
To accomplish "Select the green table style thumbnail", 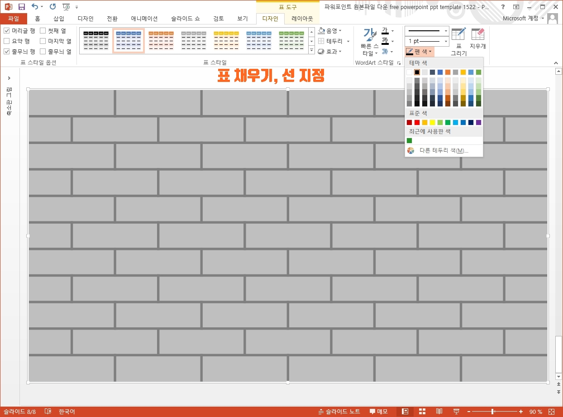I will [x=291, y=40].
